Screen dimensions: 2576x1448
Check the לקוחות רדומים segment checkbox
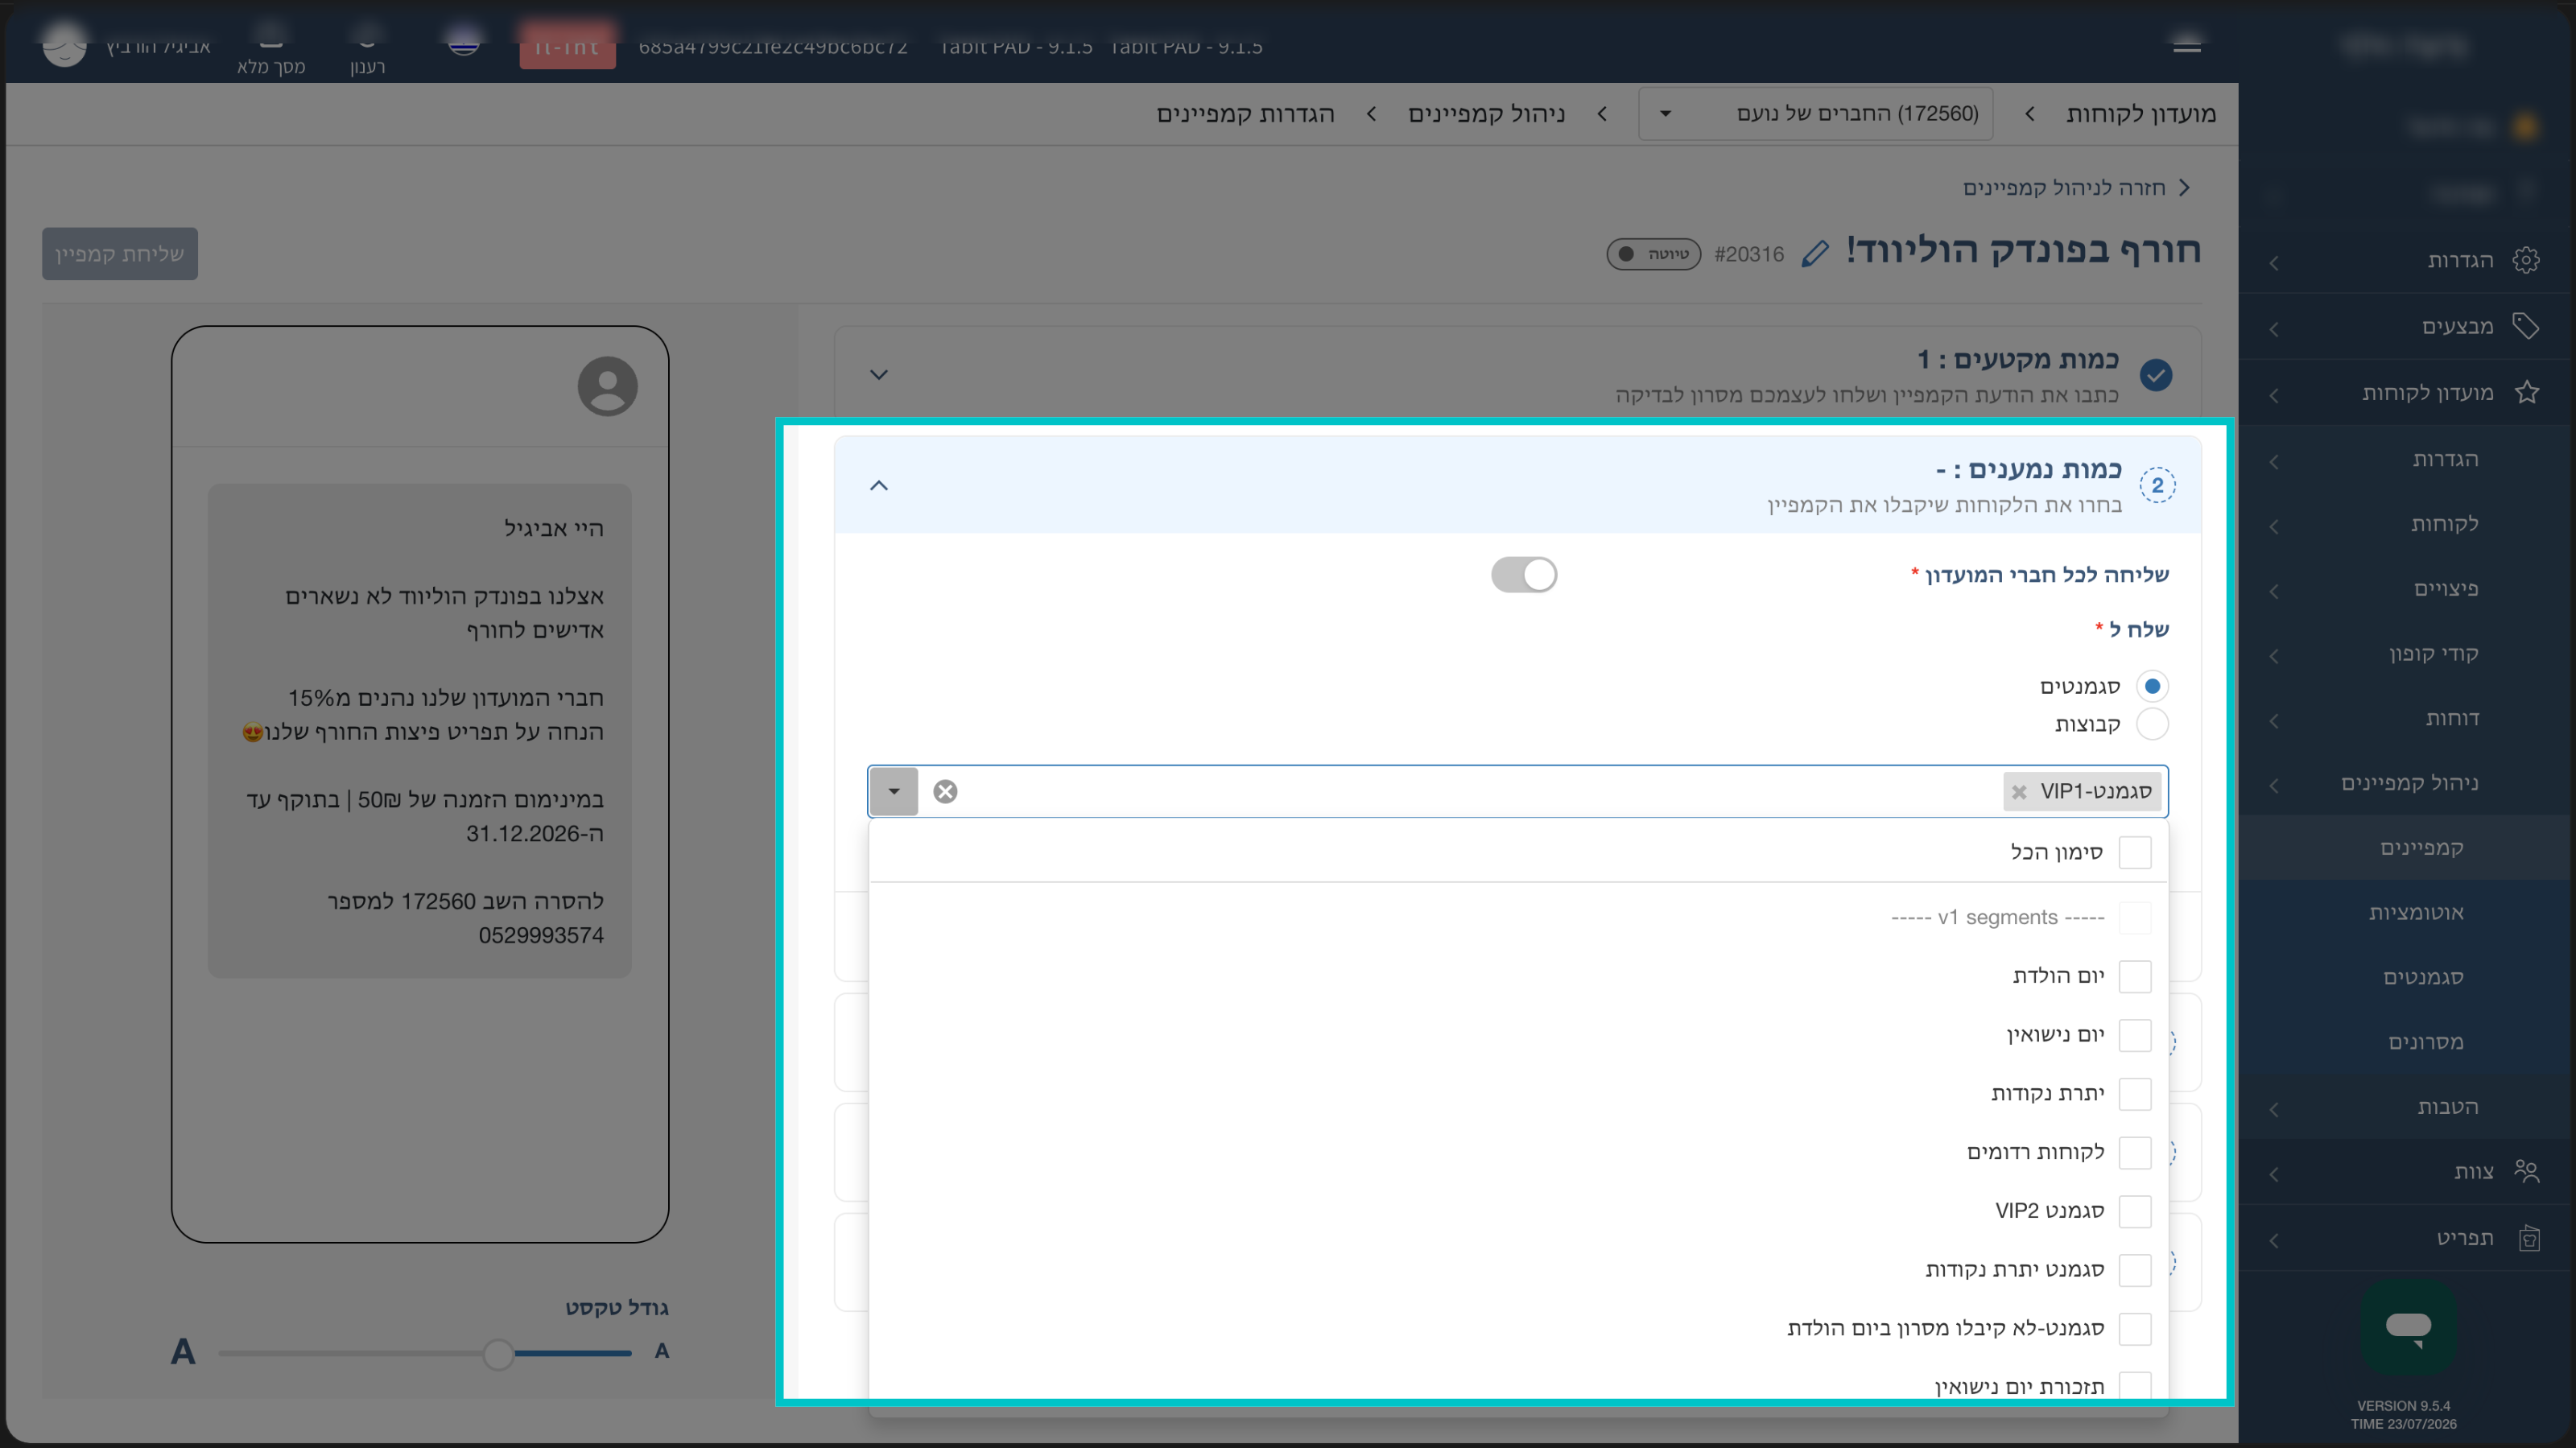[2135, 1152]
